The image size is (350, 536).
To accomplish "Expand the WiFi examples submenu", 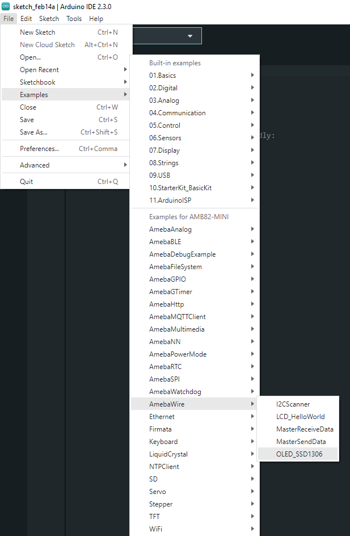I will coord(157,529).
